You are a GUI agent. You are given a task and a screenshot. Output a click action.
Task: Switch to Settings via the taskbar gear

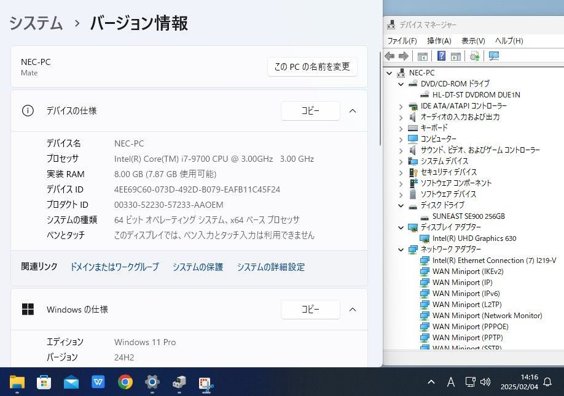[x=152, y=382]
